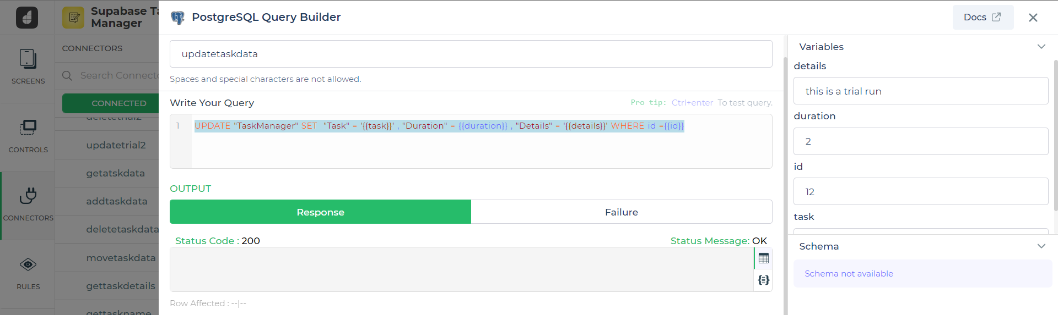Open the Screens sidebar icon

pyautogui.click(x=28, y=59)
